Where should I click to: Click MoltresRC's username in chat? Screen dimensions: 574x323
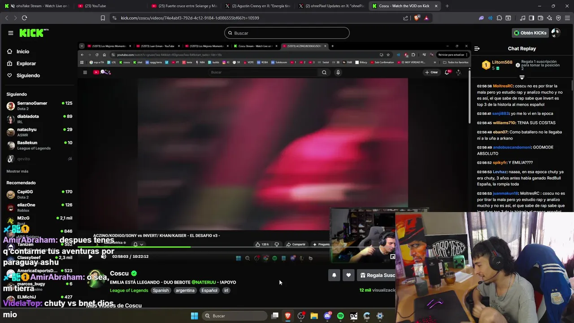pos(503,86)
